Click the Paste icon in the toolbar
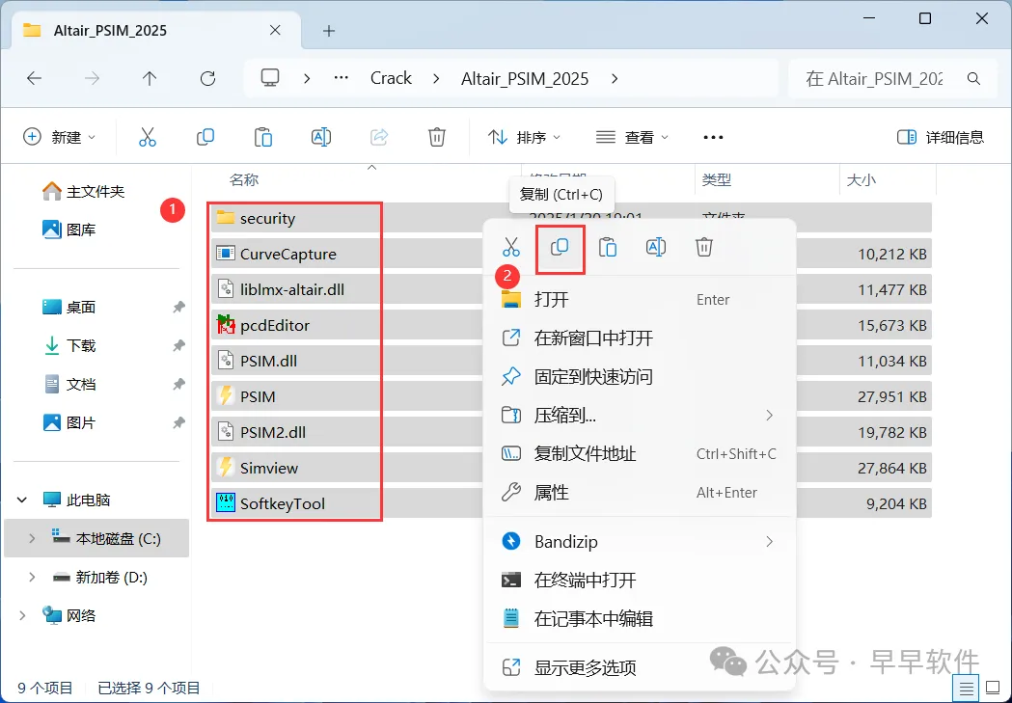Viewport: 1012px width, 703px height. tap(262, 137)
